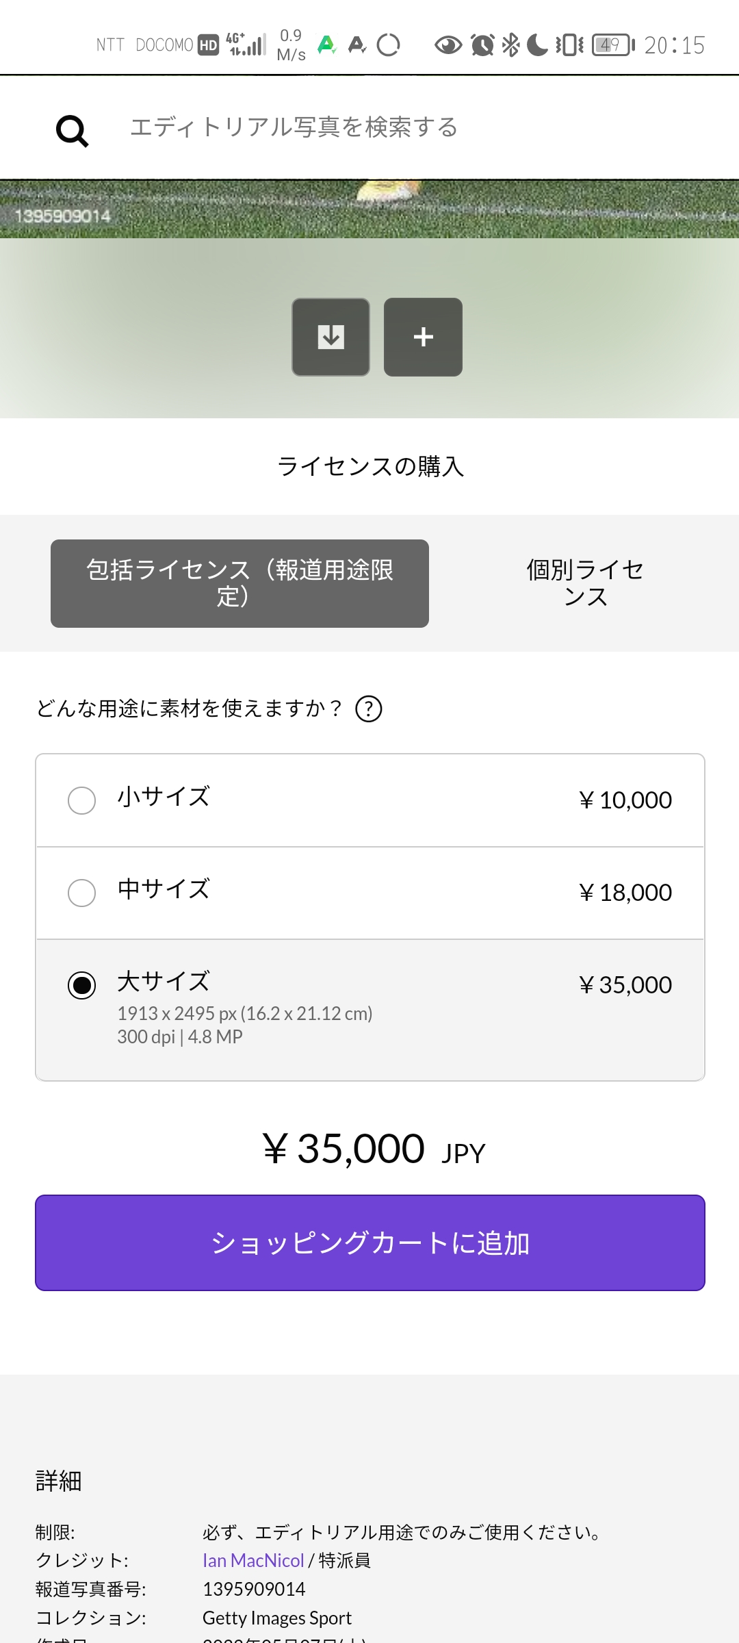This screenshot has height=1643, width=739.
Task: Tap the battery indicator in status bar
Action: 612,45
